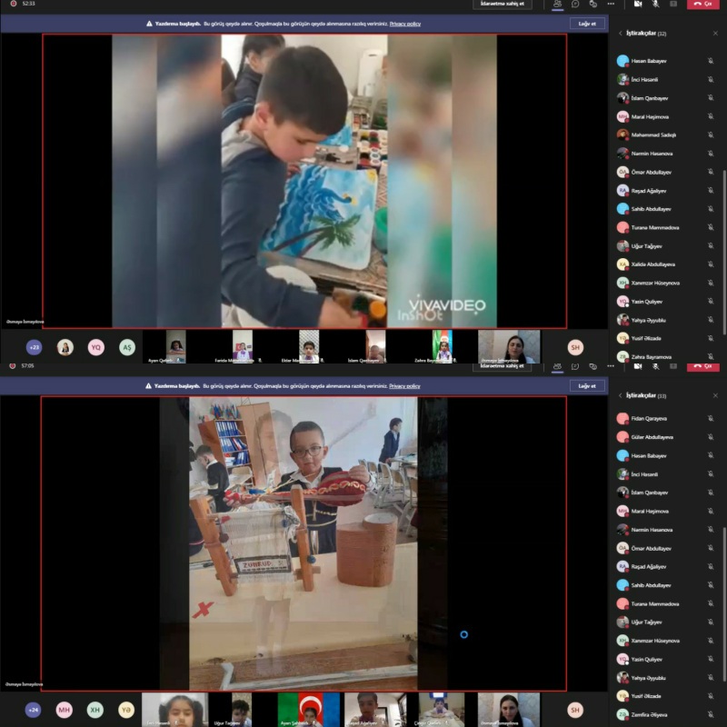The width and height of the screenshot is (727, 727).
Task: Collapse İştirakçılar (33) panel with back chevron
Action: [621, 395]
